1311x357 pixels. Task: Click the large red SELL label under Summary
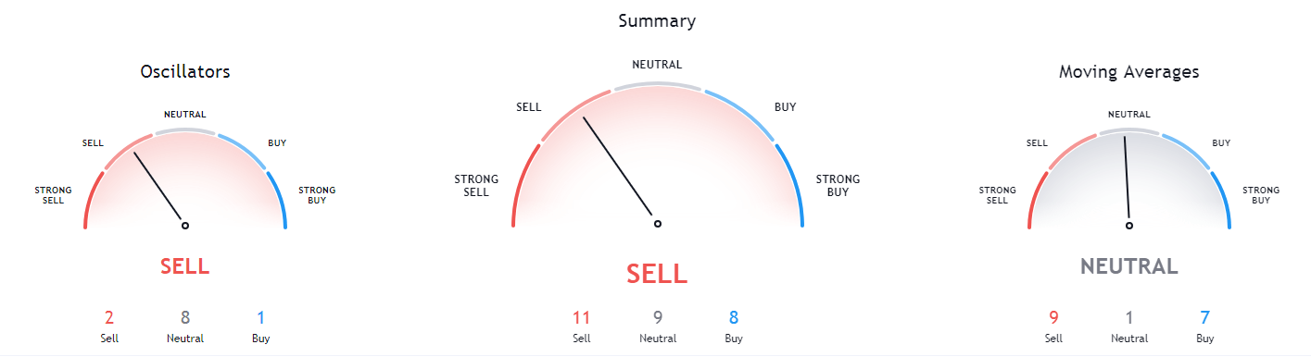pyautogui.click(x=657, y=273)
